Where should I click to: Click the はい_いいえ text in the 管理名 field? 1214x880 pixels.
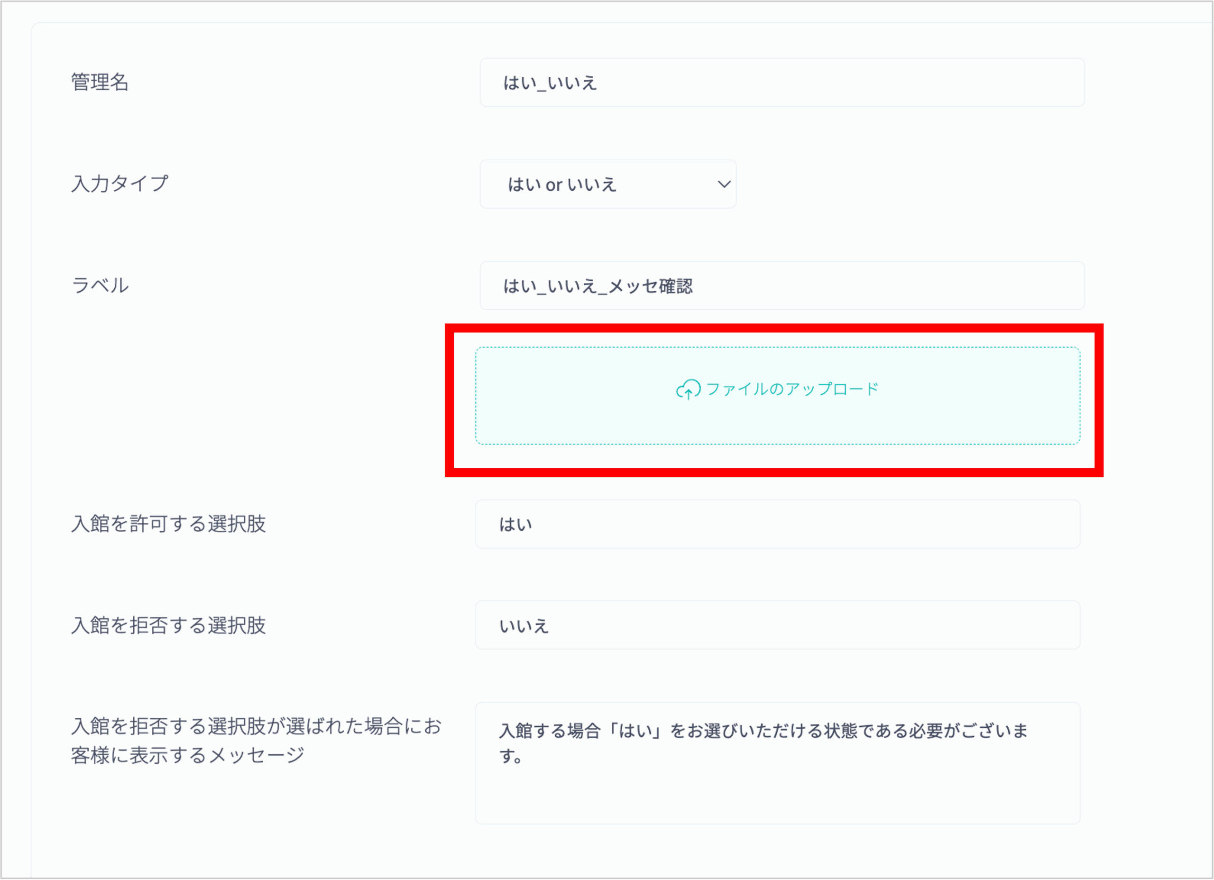[550, 83]
